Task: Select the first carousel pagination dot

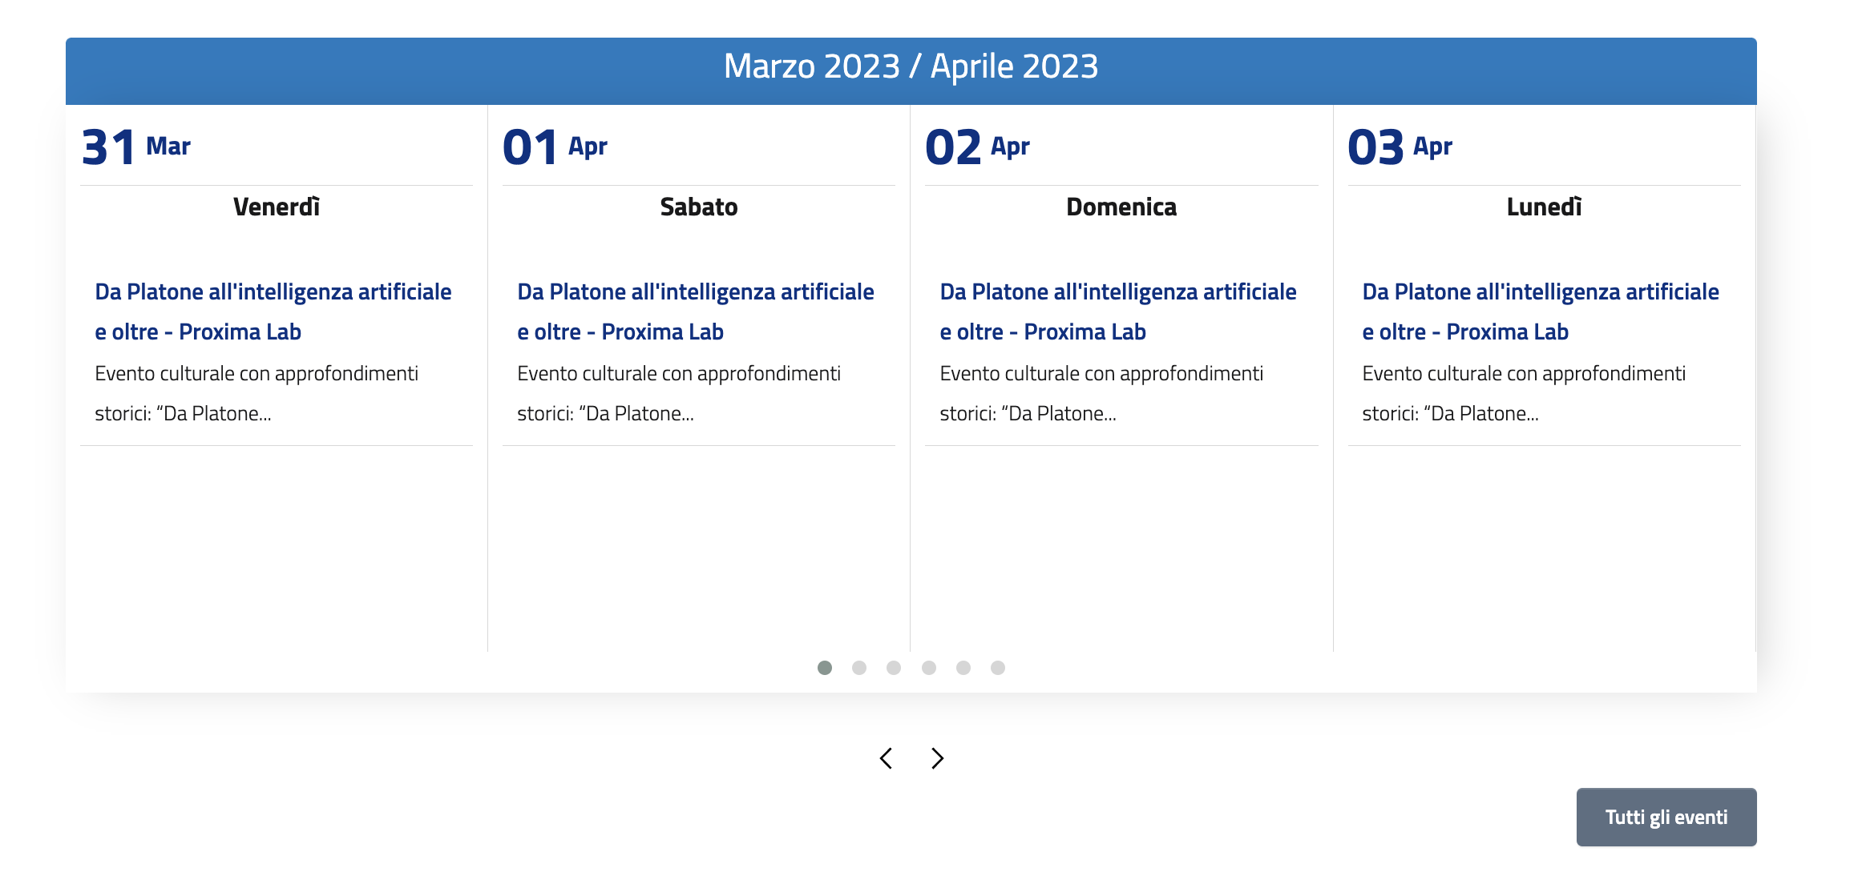Action: tap(825, 668)
